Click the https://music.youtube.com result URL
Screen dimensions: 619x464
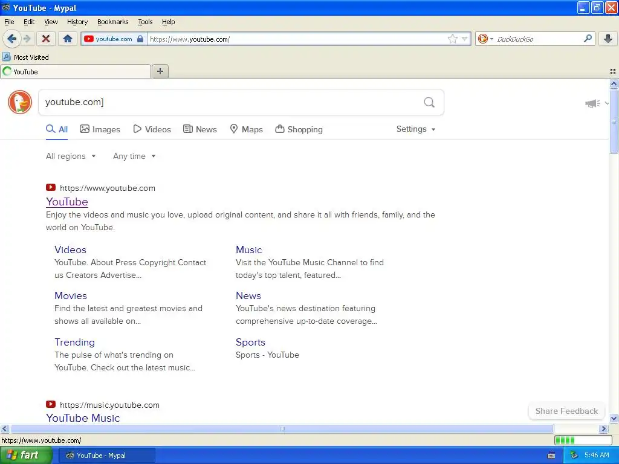point(109,405)
